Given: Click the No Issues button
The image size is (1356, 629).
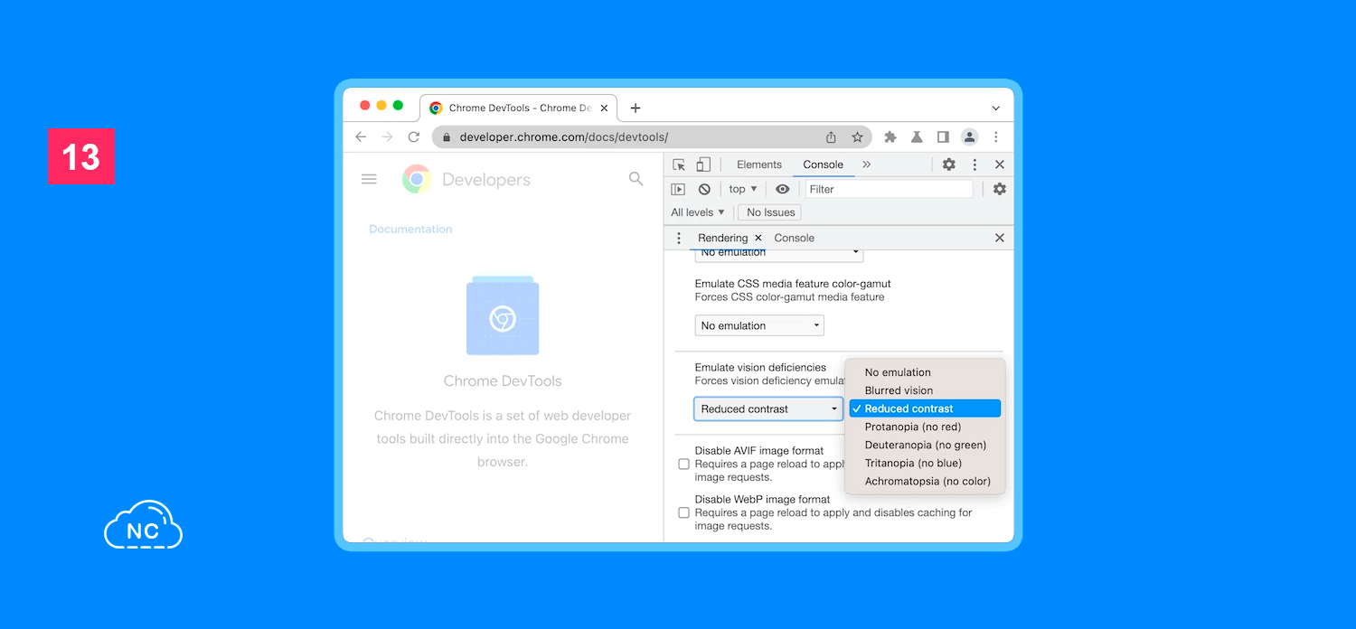Looking at the screenshot, I should coord(770,212).
